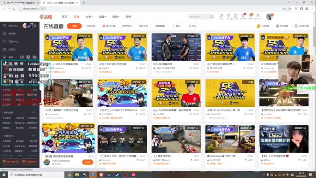The image size is (316, 178).
Task: Open the 5E OZ player stream thumbnail
Action: click(x=122, y=47)
